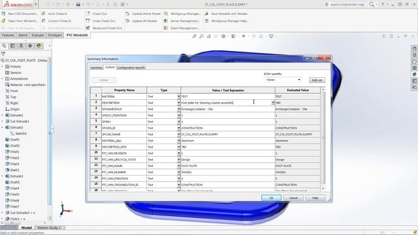Click Cancel in Summary Information dialog

tap(293, 198)
